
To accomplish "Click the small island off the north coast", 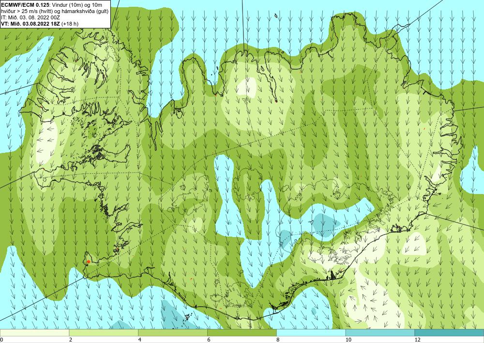I will 276,15.
